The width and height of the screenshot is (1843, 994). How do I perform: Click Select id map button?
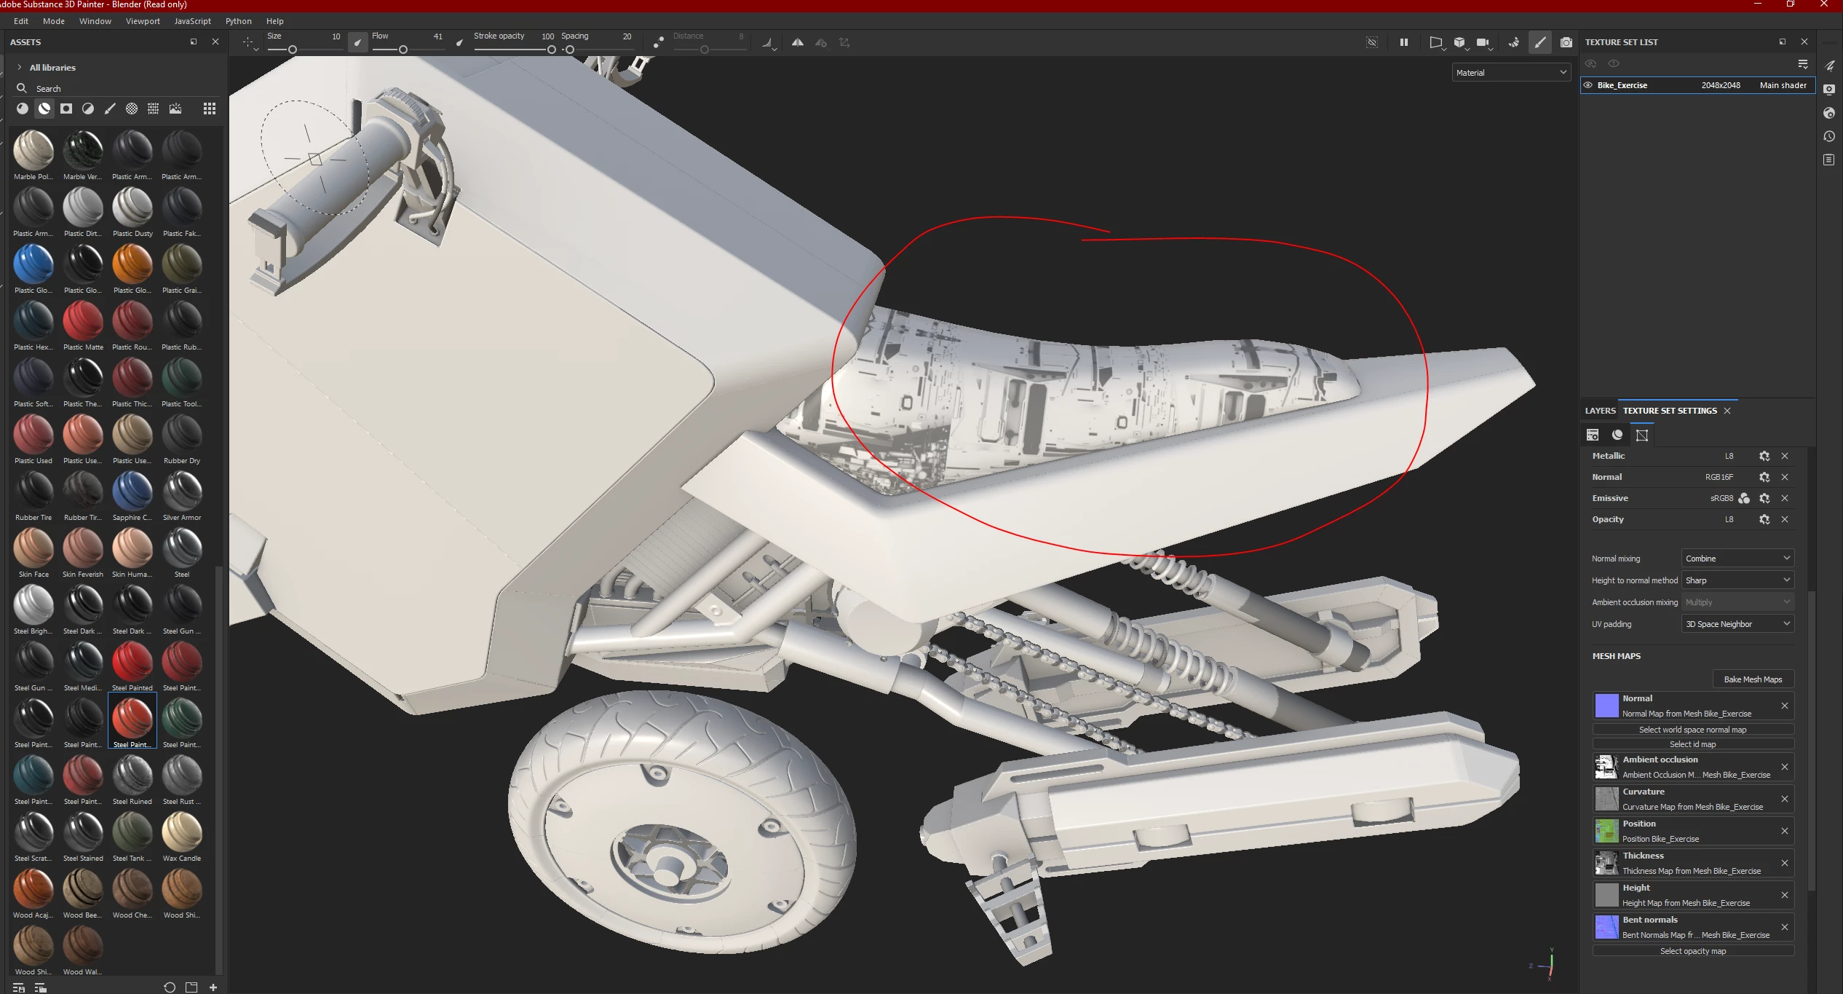(x=1692, y=744)
